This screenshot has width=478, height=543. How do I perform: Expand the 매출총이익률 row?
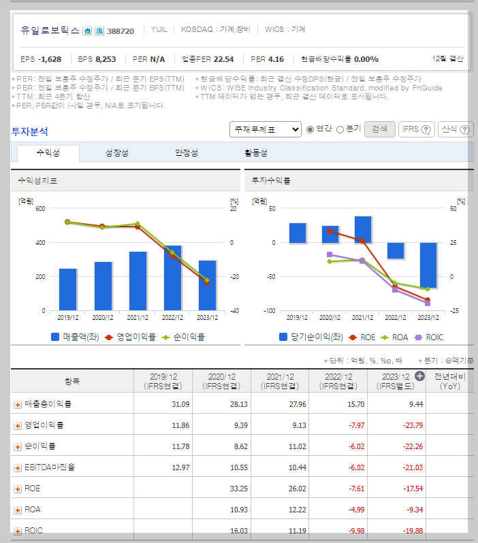tap(18, 405)
